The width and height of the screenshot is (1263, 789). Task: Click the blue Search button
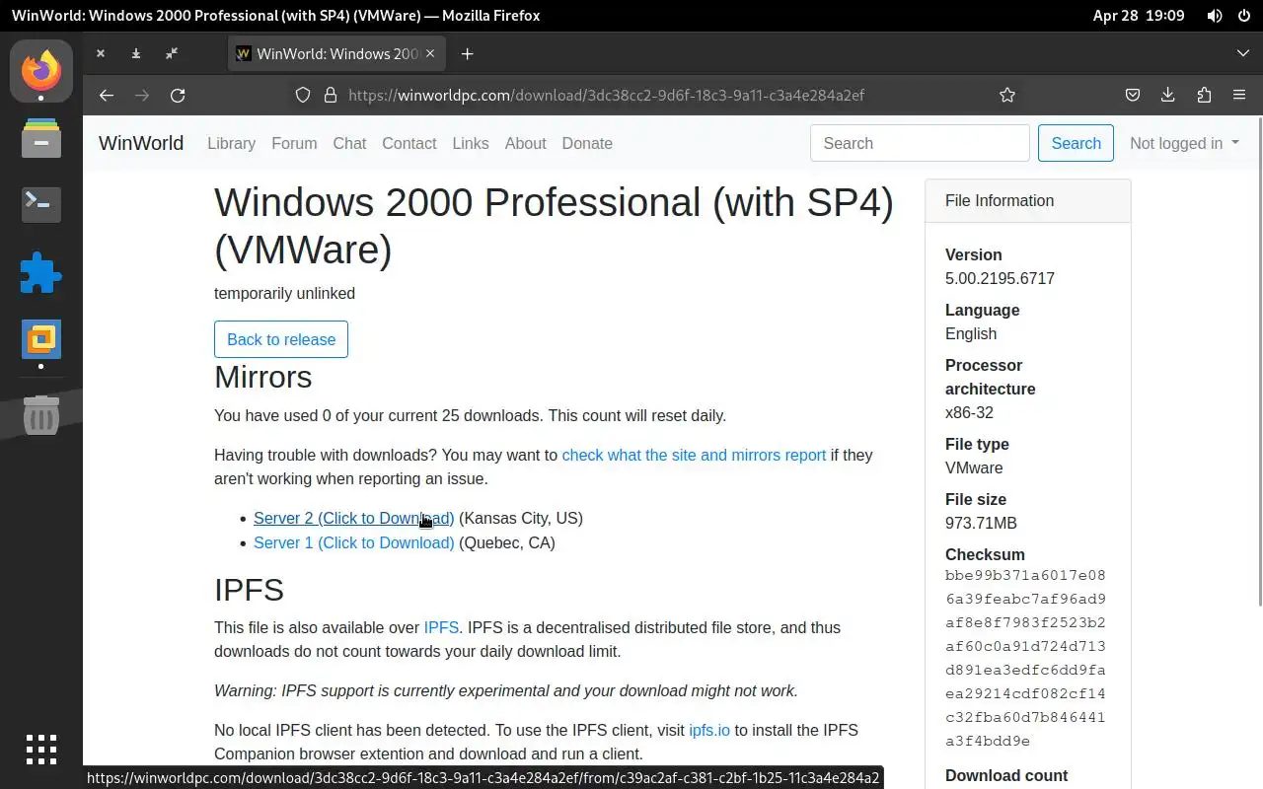point(1076,143)
